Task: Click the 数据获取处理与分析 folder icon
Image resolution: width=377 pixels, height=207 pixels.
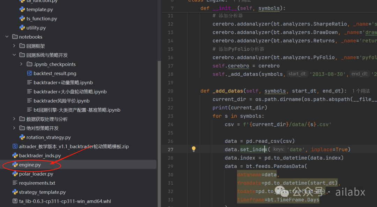Action: tap(22, 119)
